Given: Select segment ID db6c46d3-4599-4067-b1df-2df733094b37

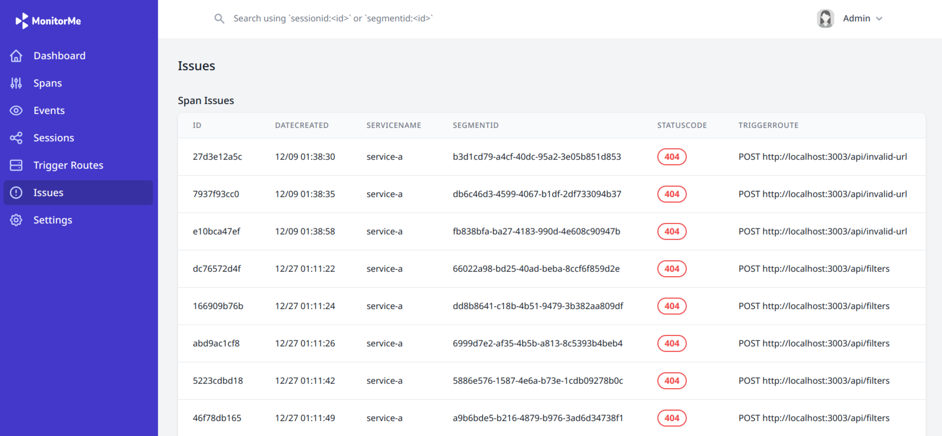Looking at the screenshot, I should tap(536, 194).
